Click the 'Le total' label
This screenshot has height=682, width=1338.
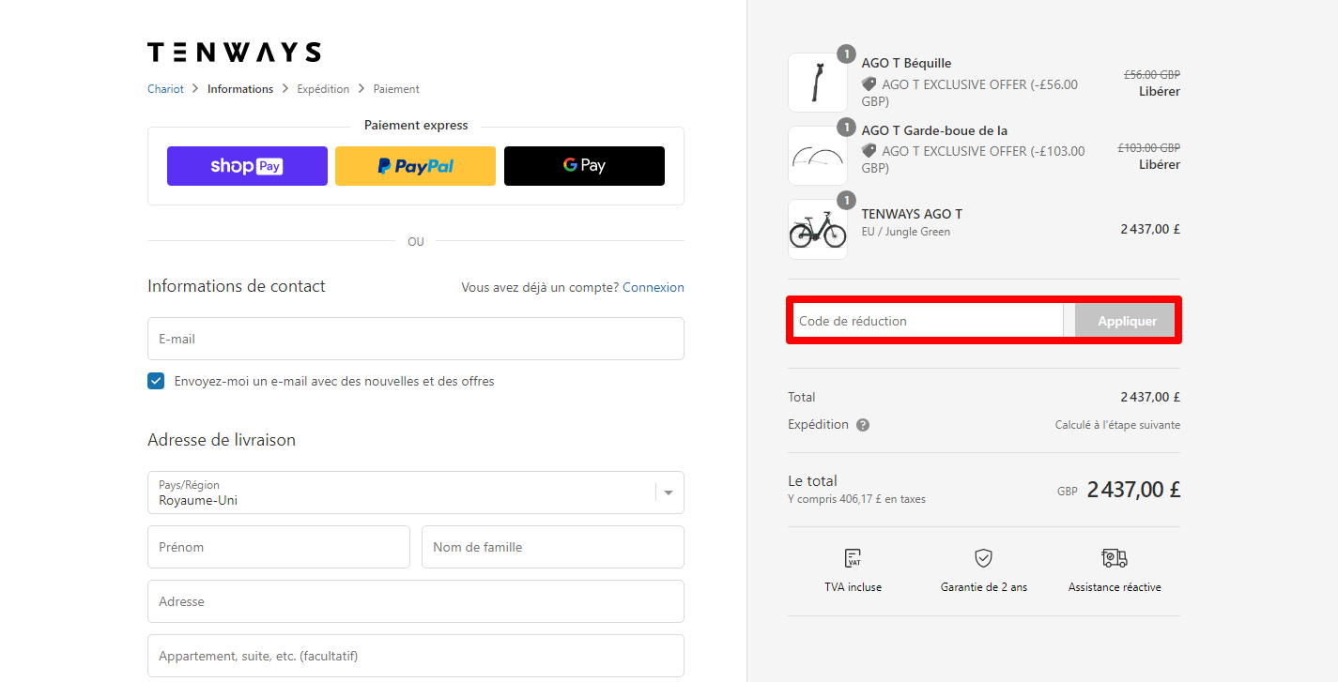(812, 481)
